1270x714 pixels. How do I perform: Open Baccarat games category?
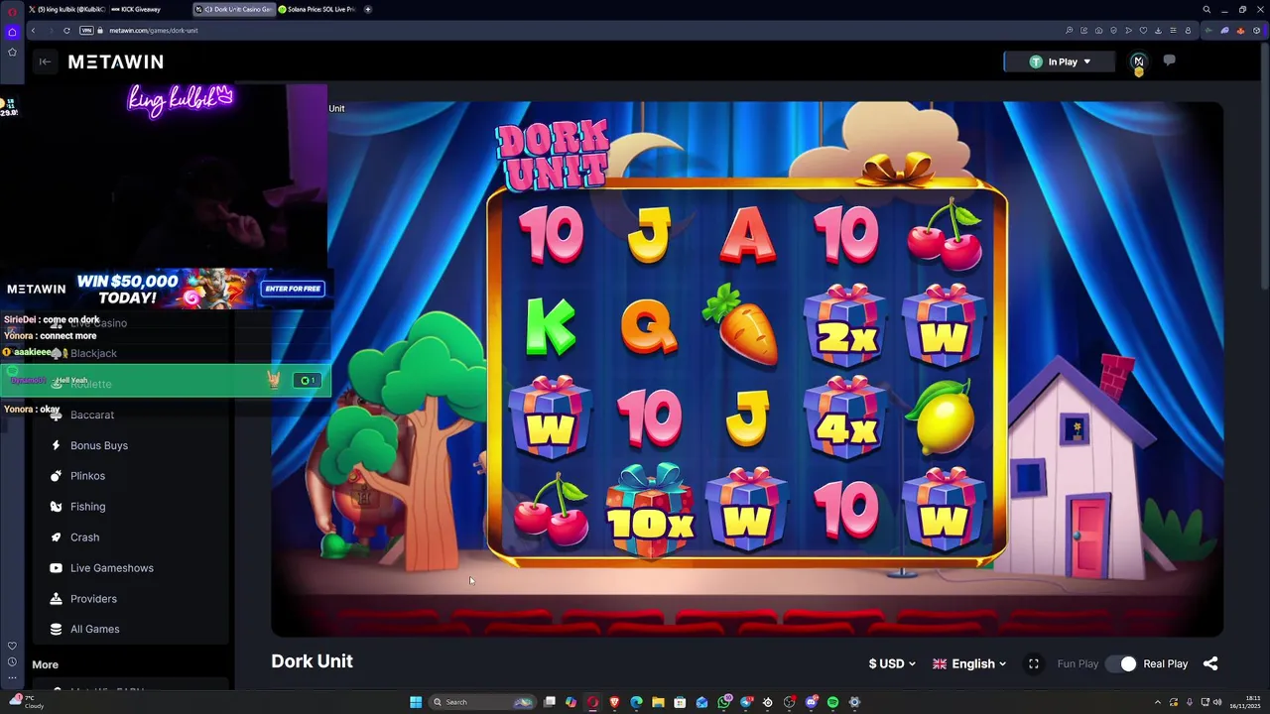click(x=92, y=415)
